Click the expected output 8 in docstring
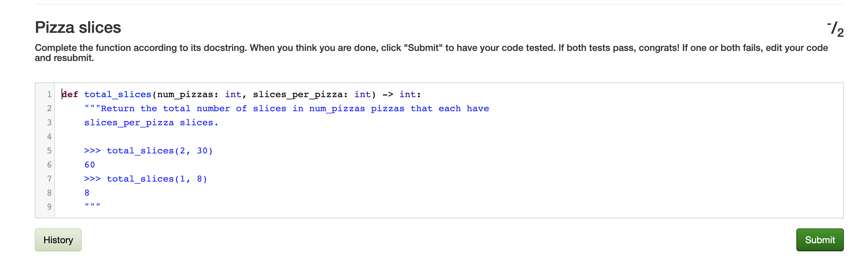The height and width of the screenshot is (270, 866). [x=87, y=192]
